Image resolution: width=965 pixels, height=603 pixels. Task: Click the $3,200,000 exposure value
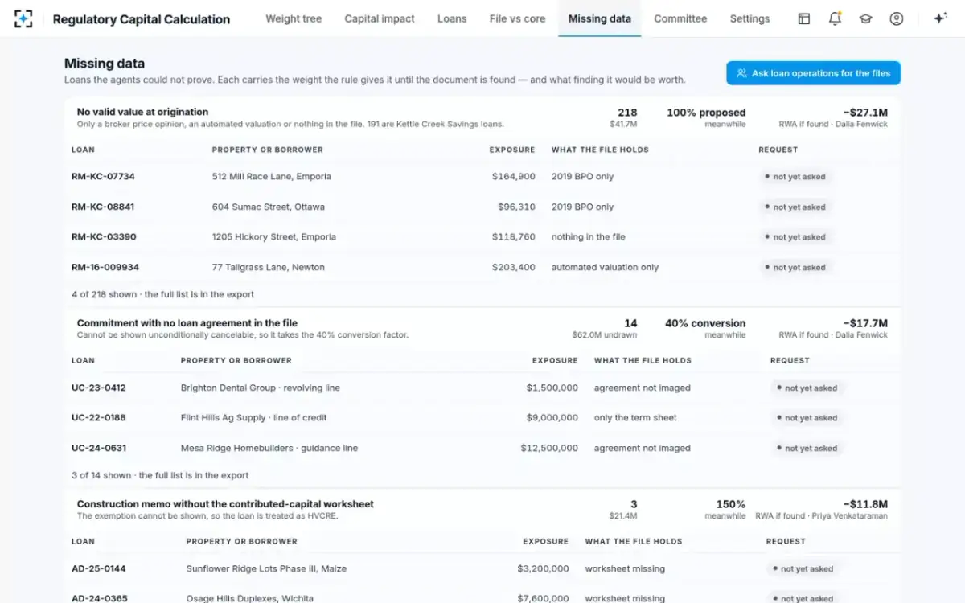coord(544,569)
